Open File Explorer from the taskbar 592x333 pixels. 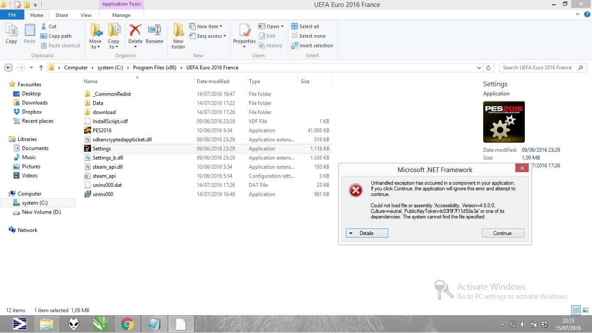[46, 324]
